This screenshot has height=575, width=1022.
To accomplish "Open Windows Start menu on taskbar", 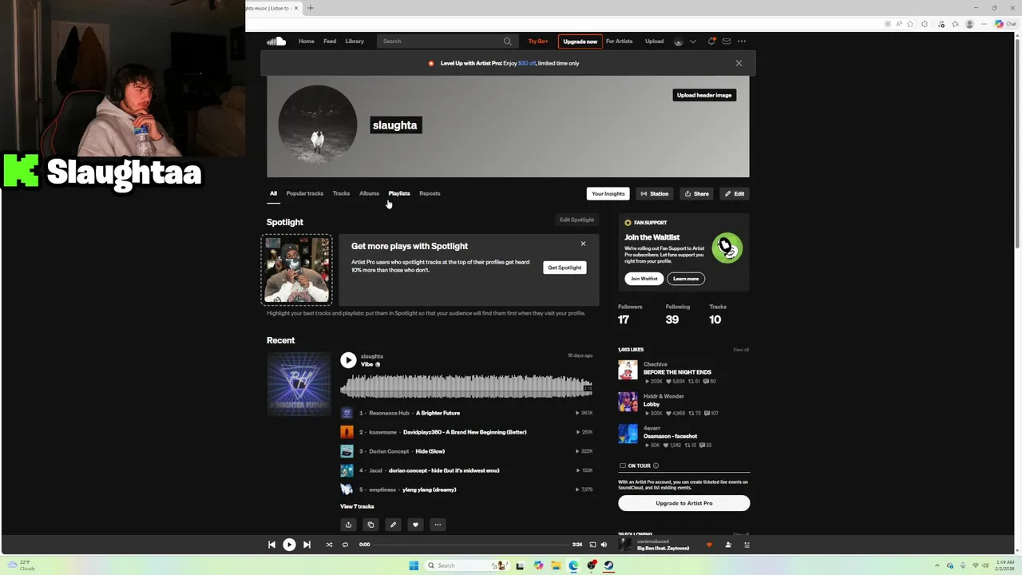I will 414,565.
